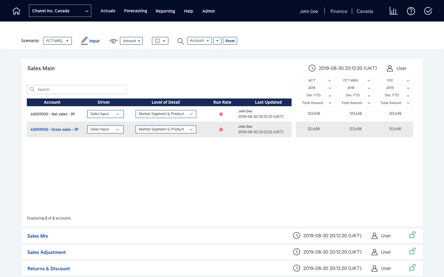Image resolution: width=444 pixels, height=277 pixels.
Task: Click the user icon in Sales Mix row
Action: [x=374, y=236]
